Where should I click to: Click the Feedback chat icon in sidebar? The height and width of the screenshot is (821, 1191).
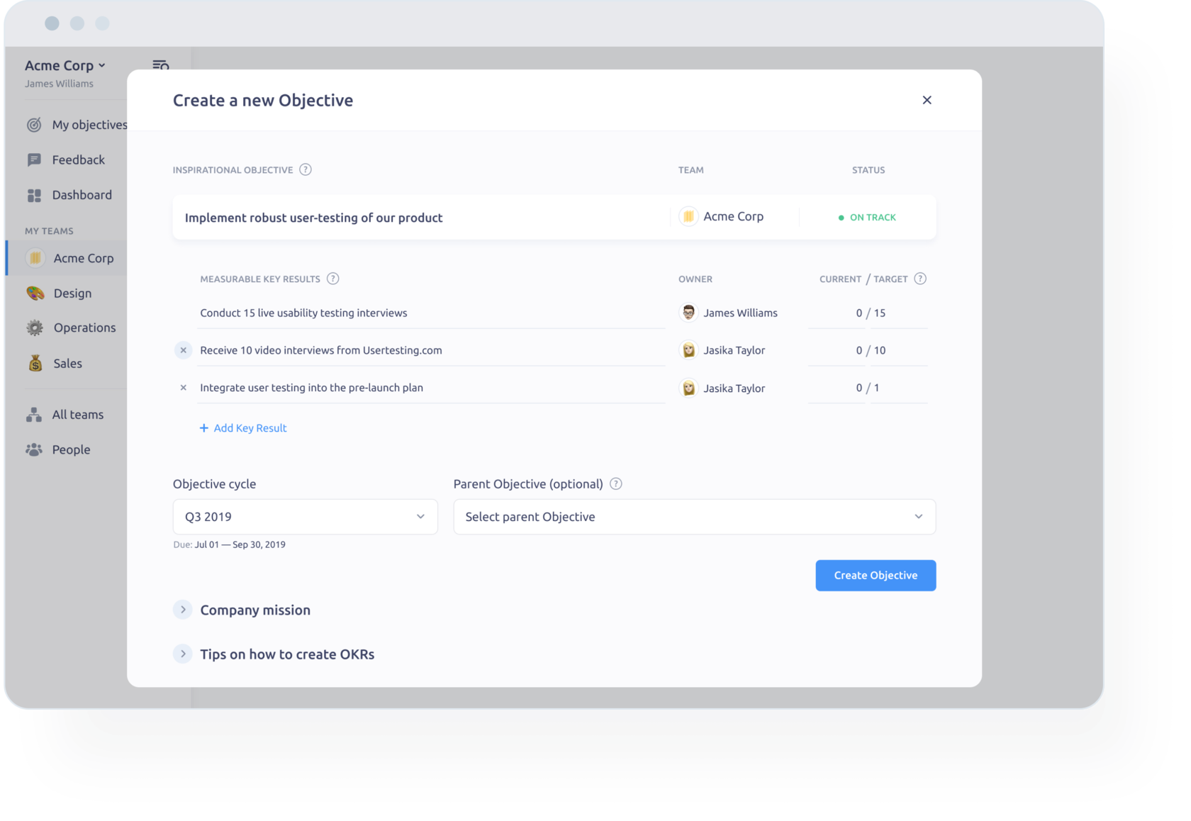34,160
